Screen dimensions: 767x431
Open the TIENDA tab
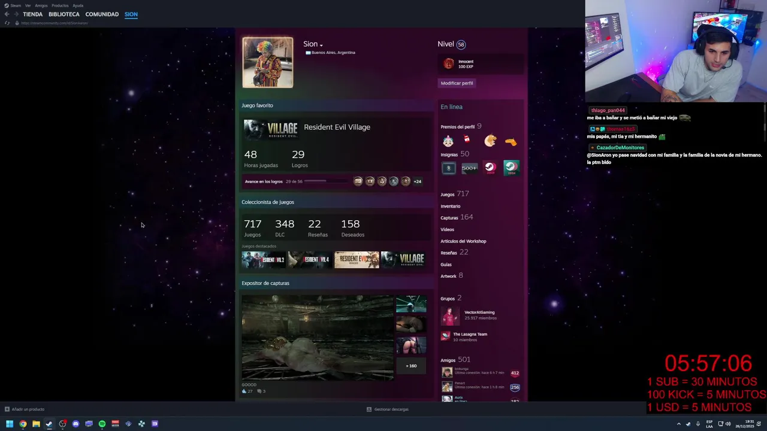point(32,14)
